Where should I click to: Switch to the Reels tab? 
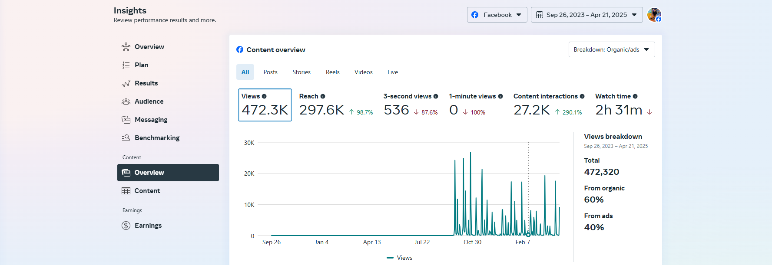(x=332, y=72)
